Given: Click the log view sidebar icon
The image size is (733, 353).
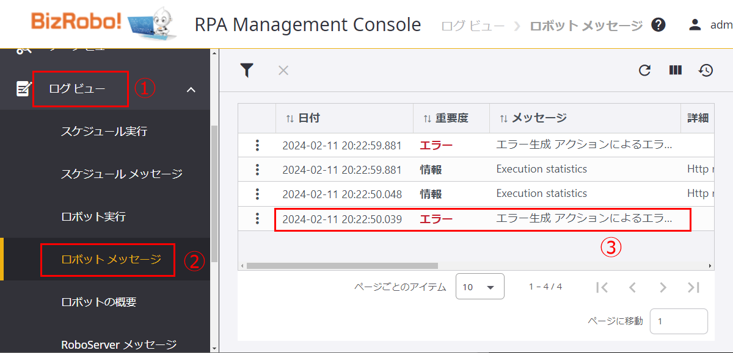Looking at the screenshot, I should point(23,89).
